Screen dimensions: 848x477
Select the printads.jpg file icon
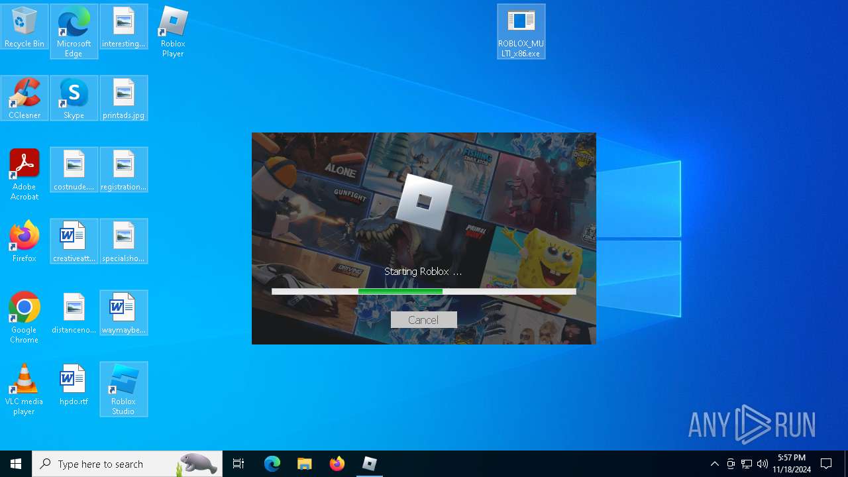point(124,99)
